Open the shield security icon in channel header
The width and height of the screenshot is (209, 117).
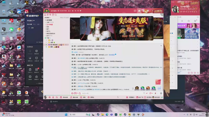point(80,11)
